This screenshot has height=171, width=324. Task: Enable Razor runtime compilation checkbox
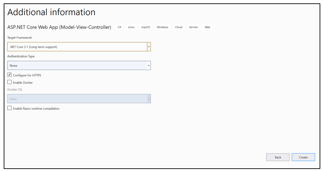pos(9,108)
